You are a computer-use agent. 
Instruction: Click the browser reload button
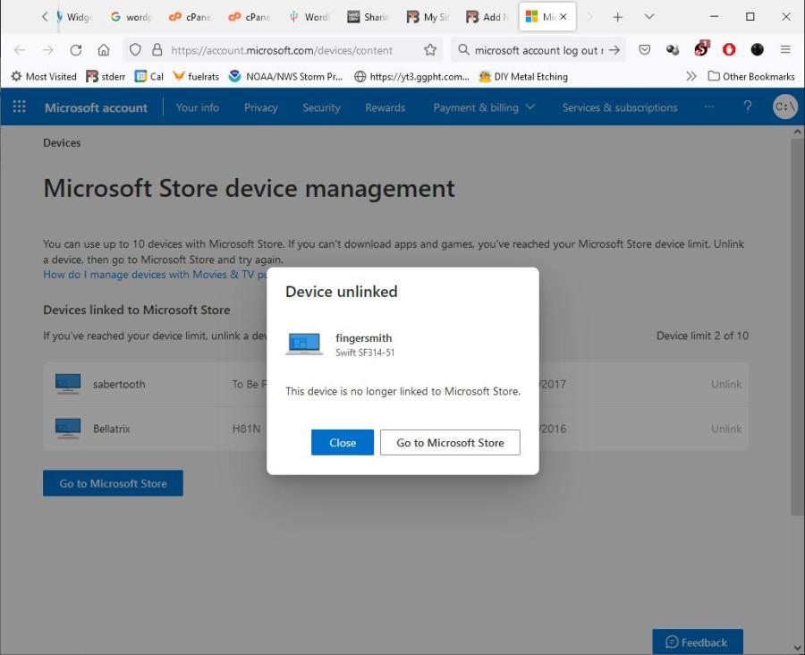coord(76,50)
